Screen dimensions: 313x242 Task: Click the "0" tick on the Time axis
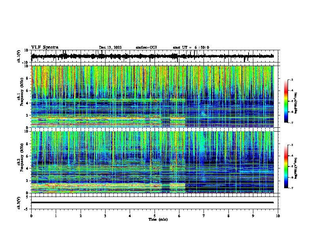coord(31,216)
